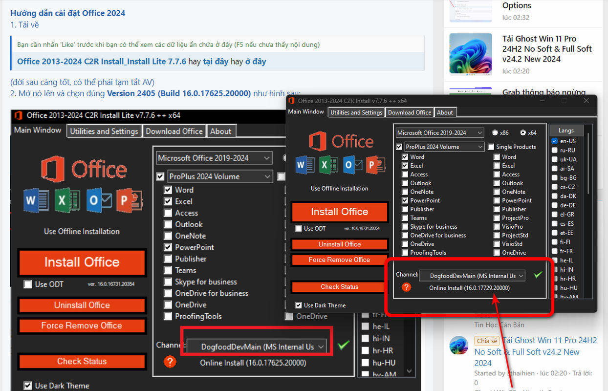Open Microsoft Office 2019-2024 dropdown in the front window

pos(440,132)
